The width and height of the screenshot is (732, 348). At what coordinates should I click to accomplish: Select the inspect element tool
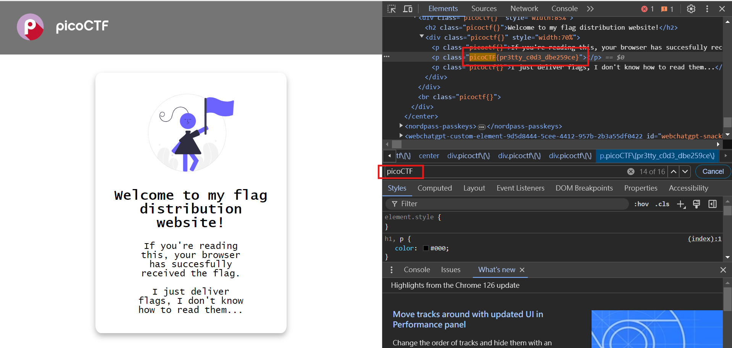pyautogui.click(x=392, y=8)
